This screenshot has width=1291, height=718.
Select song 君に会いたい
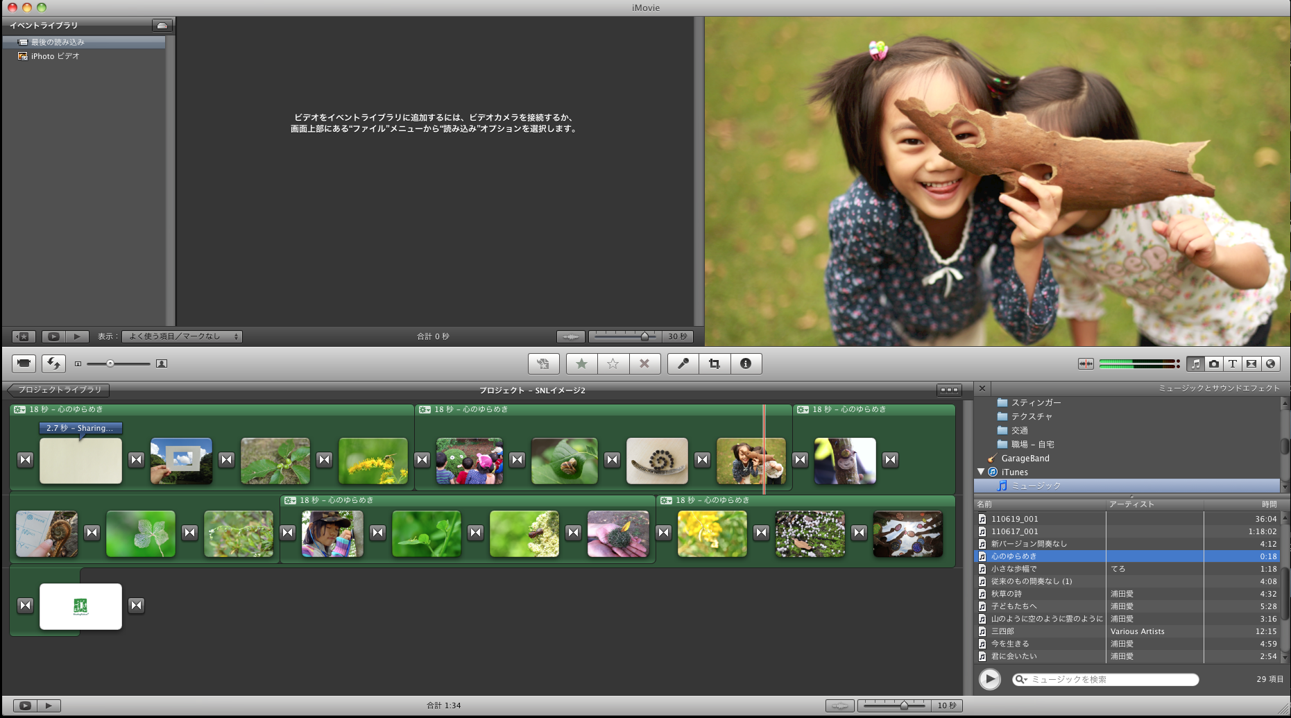pos(1127,656)
